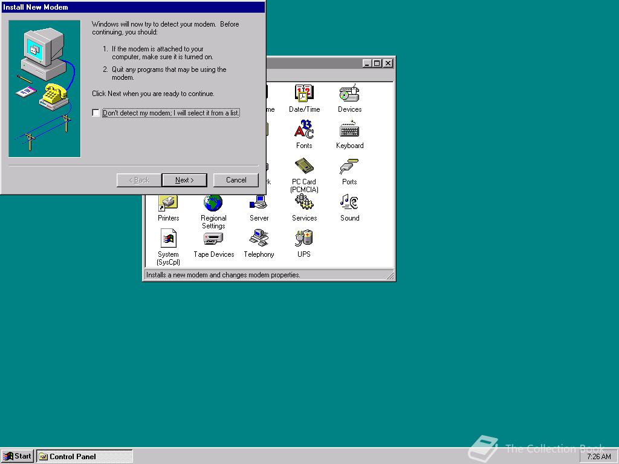
Task: Close the Control Panel window
Action: [388, 63]
